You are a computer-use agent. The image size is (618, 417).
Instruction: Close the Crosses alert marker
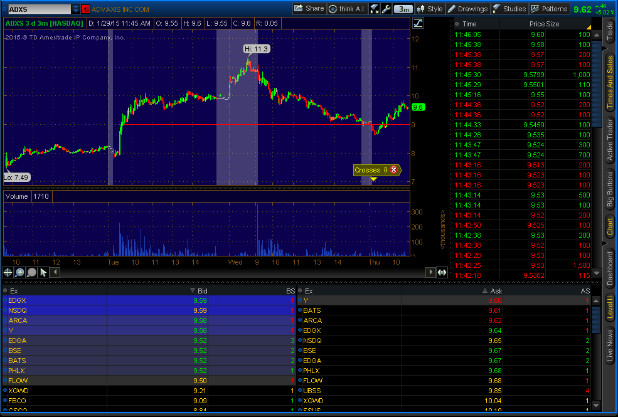click(x=393, y=170)
